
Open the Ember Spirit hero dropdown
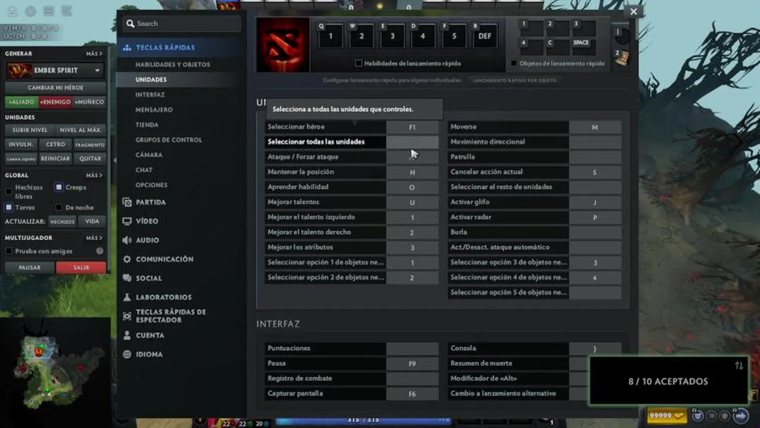98,70
